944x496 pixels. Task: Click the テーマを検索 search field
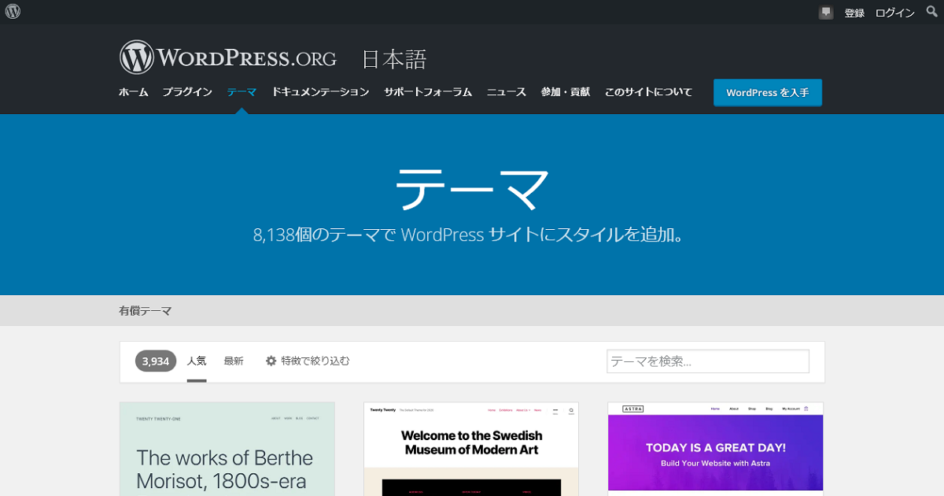click(707, 361)
